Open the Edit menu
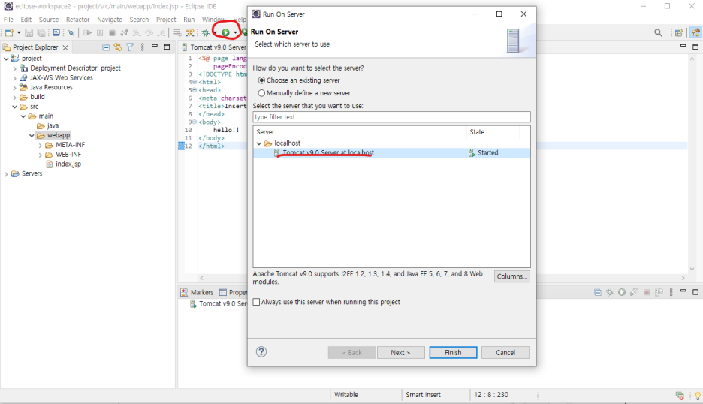 (x=26, y=20)
